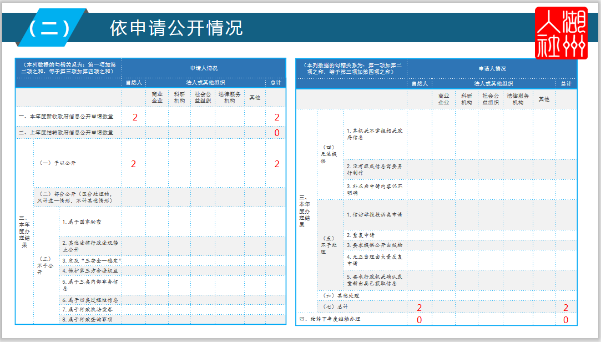Select 科研机构 column header in the left table

click(x=179, y=97)
